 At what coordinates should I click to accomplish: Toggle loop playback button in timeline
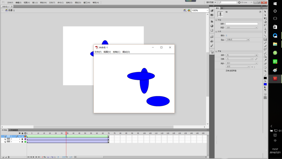45,157
